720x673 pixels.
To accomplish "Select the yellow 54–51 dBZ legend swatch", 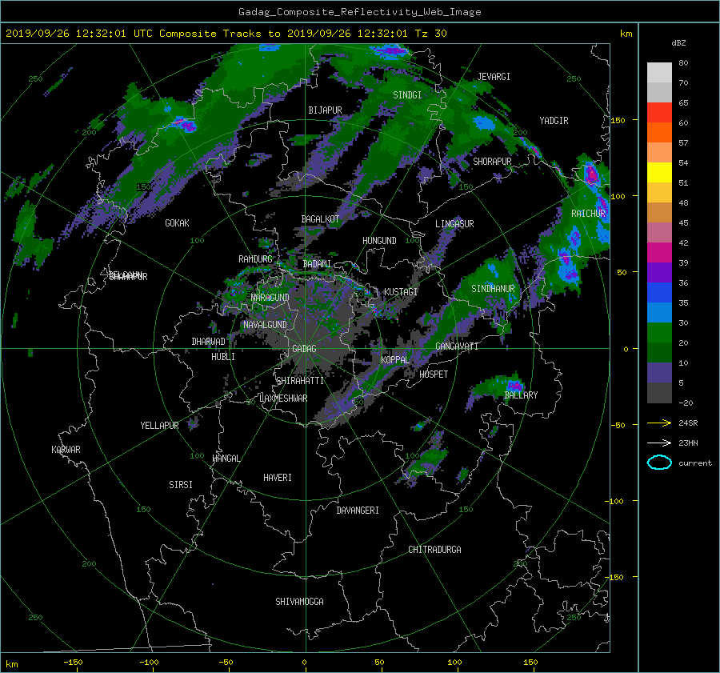I will [x=659, y=172].
